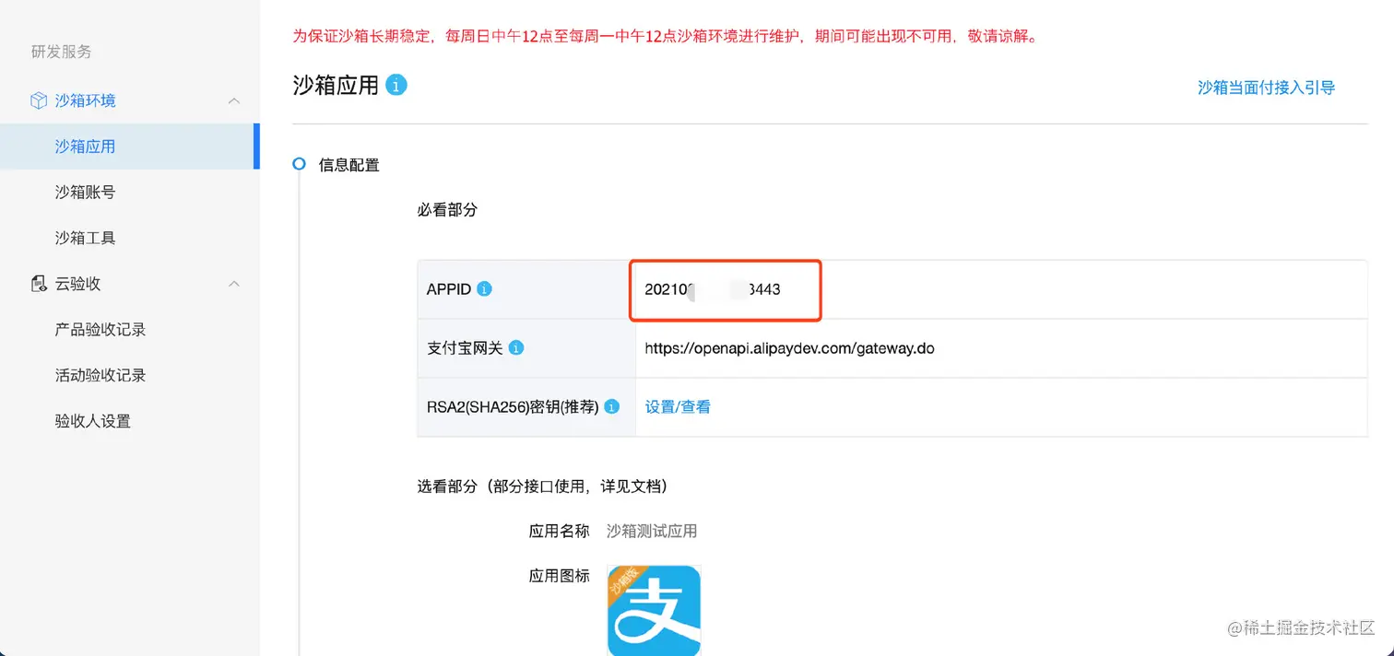1394x656 pixels.
Task: Click the red maintenance notice text
Action: (x=664, y=37)
